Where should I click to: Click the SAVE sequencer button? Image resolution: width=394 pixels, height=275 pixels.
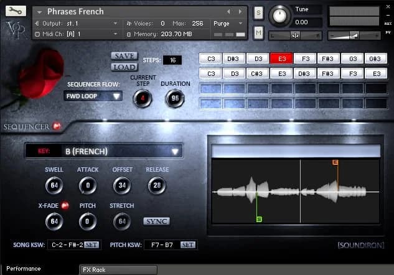[124, 55]
